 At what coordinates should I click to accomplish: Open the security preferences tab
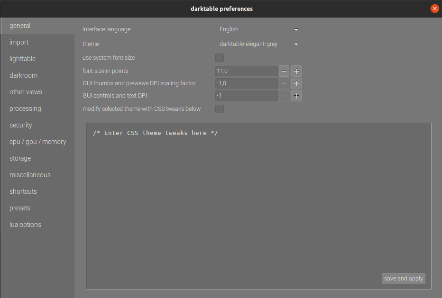coord(37,126)
